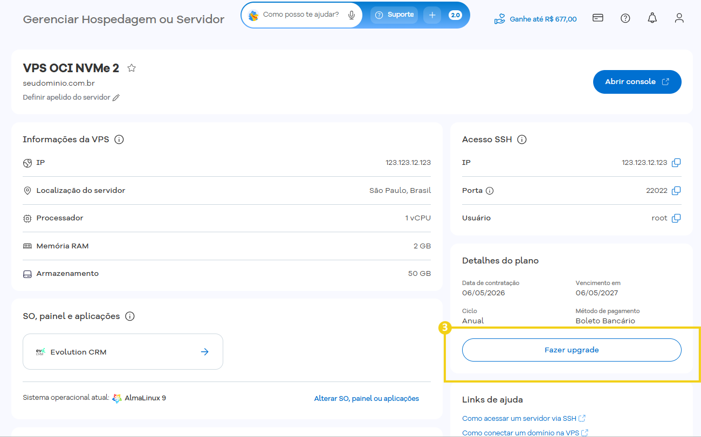Click the microphone icon in assistant bar
The image size is (701, 437).
click(x=352, y=15)
